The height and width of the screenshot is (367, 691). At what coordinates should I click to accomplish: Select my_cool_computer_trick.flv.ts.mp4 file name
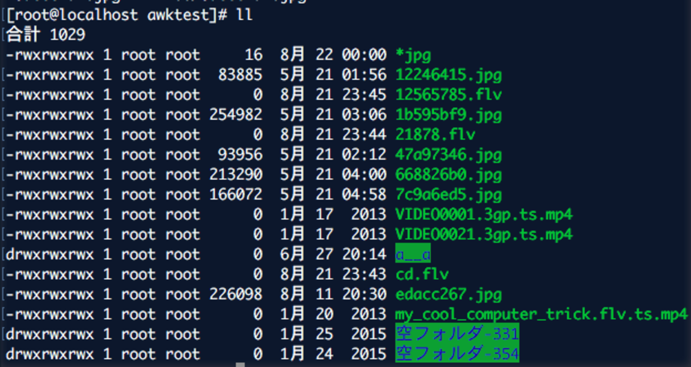pyautogui.click(x=542, y=314)
